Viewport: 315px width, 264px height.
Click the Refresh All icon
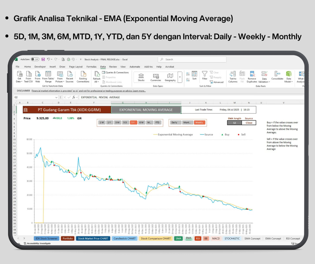(x=97, y=77)
